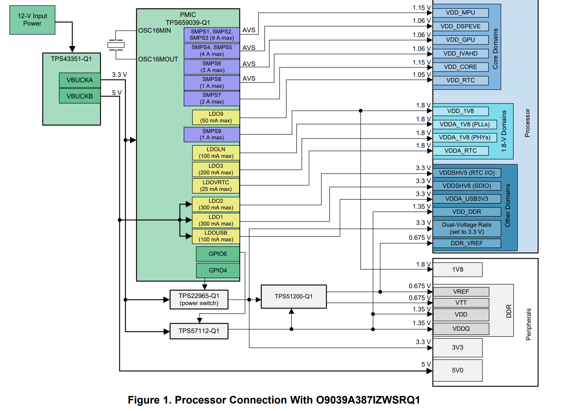This screenshot has width=564, height=411.
Task: Select the TPS43351-Q1 label
Action: (x=71, y=59)
